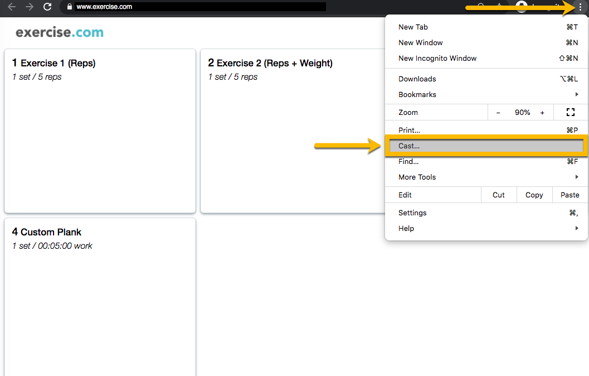Select New Tab from the menu

pos(413,27)
